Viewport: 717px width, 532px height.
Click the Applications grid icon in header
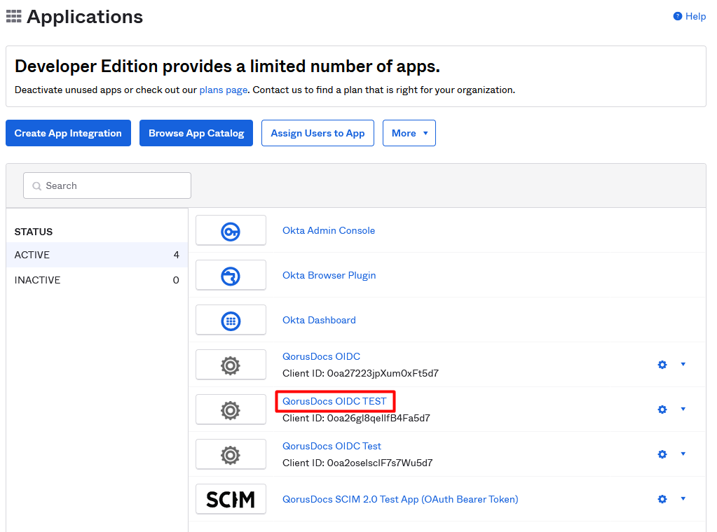click(x=14, y=16)
